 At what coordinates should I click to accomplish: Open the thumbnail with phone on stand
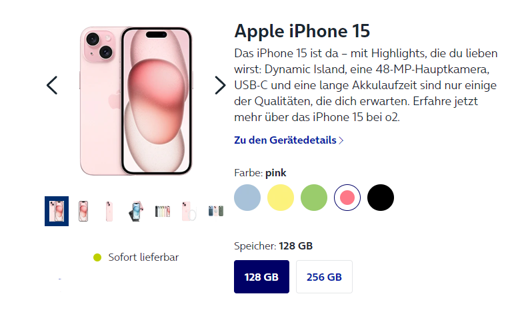[x=136, y=211]
